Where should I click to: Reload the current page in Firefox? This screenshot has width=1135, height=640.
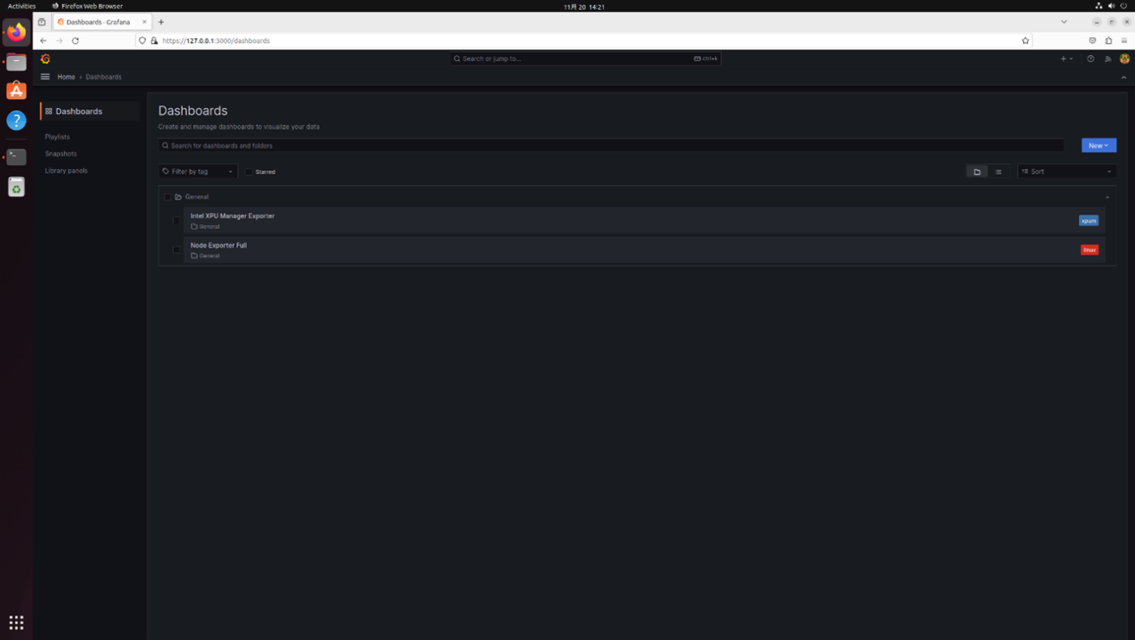click(76, 41)
